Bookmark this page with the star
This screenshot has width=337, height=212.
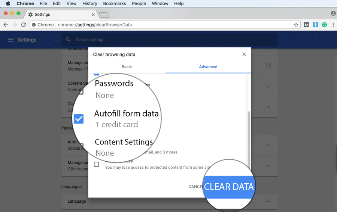click(x=296, y=25)
